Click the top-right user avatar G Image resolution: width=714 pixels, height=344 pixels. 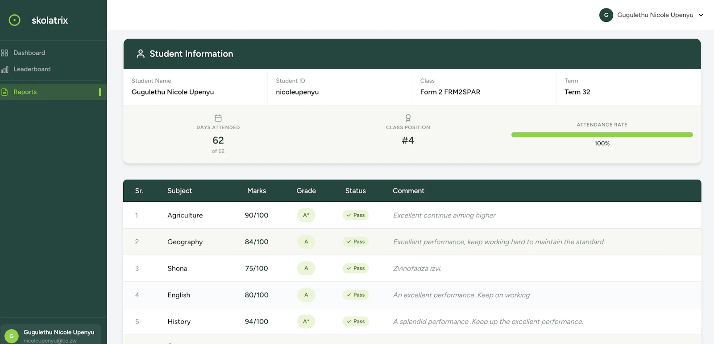(606, 15)
